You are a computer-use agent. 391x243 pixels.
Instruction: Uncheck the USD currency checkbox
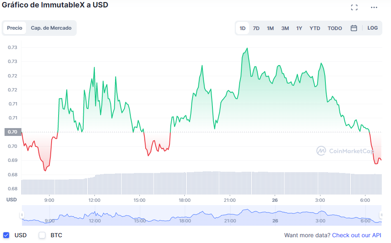[x=6, y=235]
